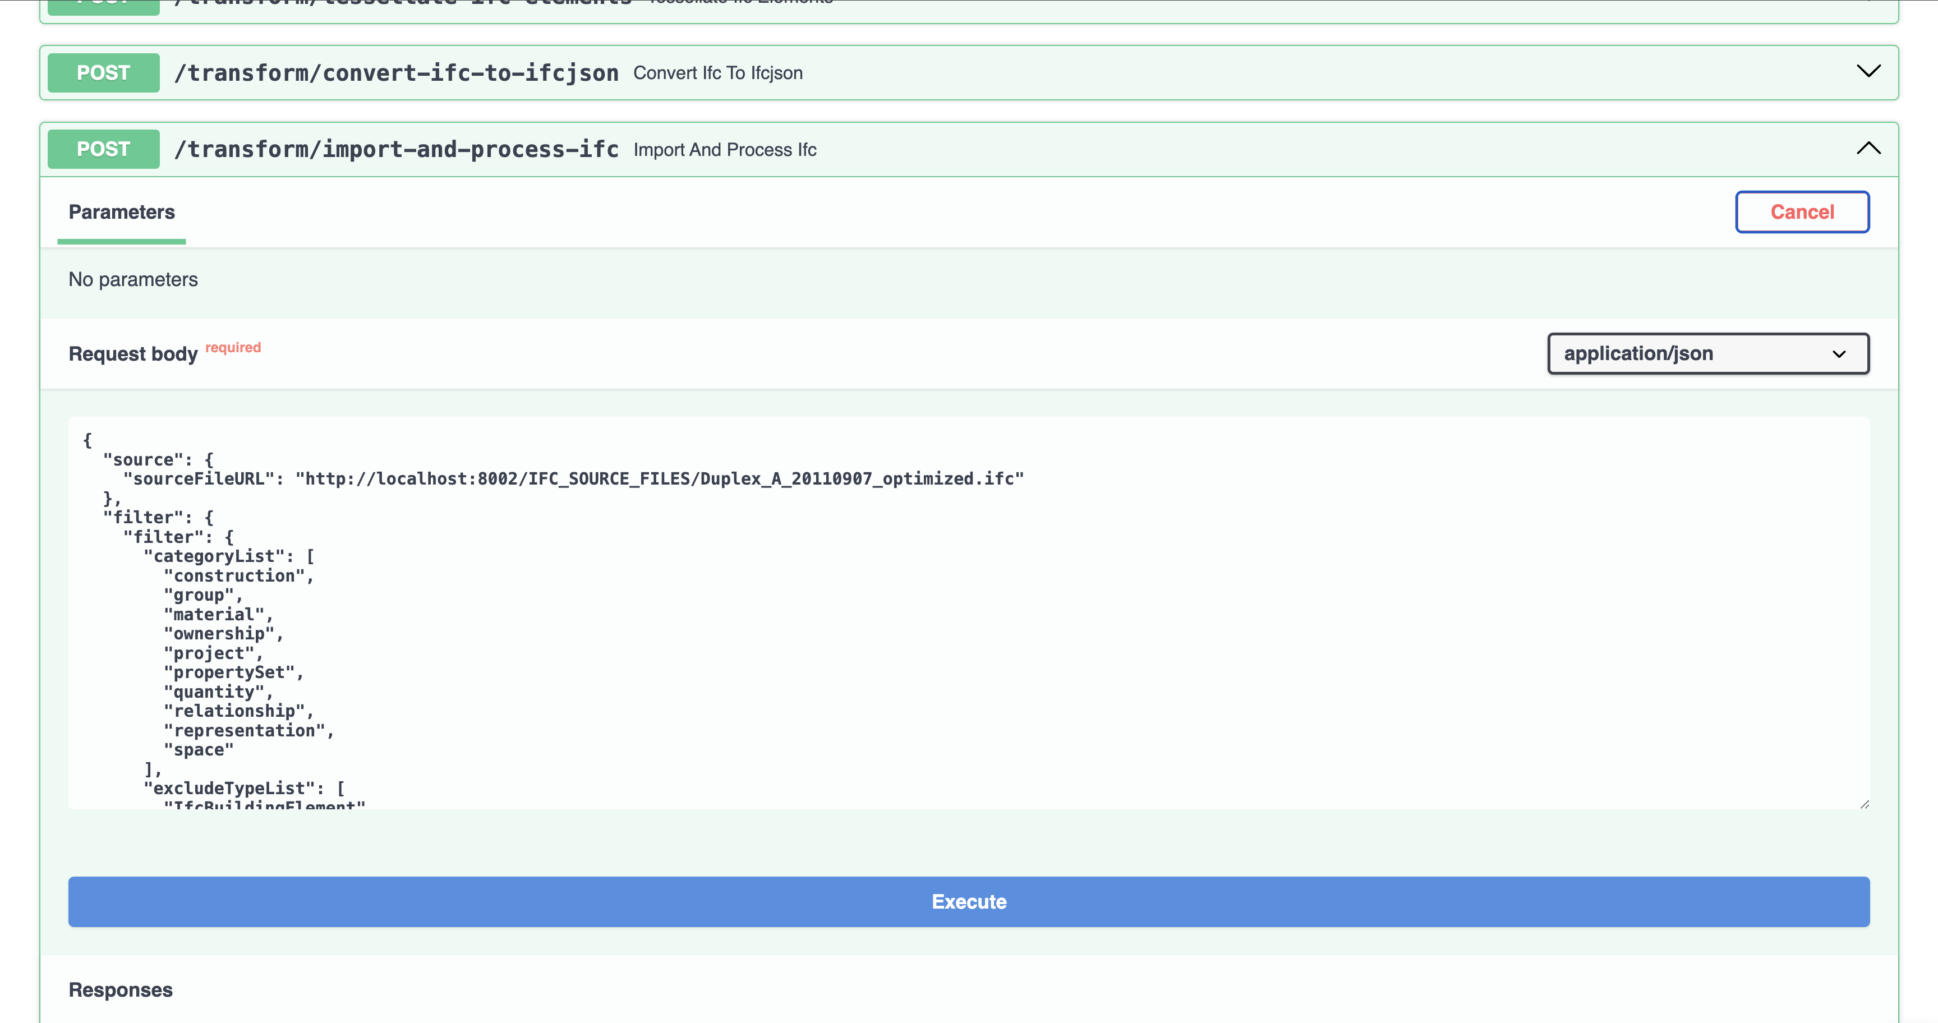
Task: Click the POST badge of convert-ifc-to-ifcjson
Action: 104,72
